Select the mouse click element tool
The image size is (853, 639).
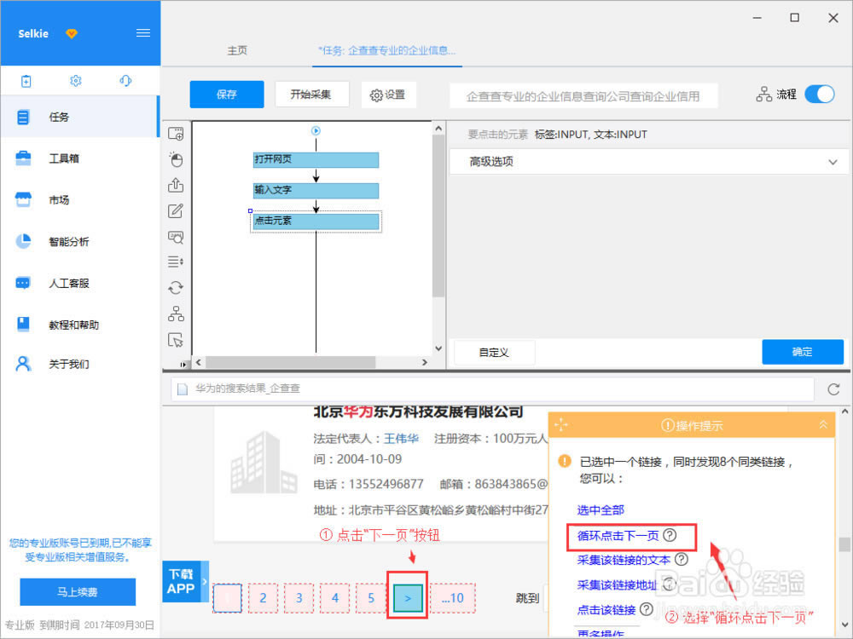176,159
